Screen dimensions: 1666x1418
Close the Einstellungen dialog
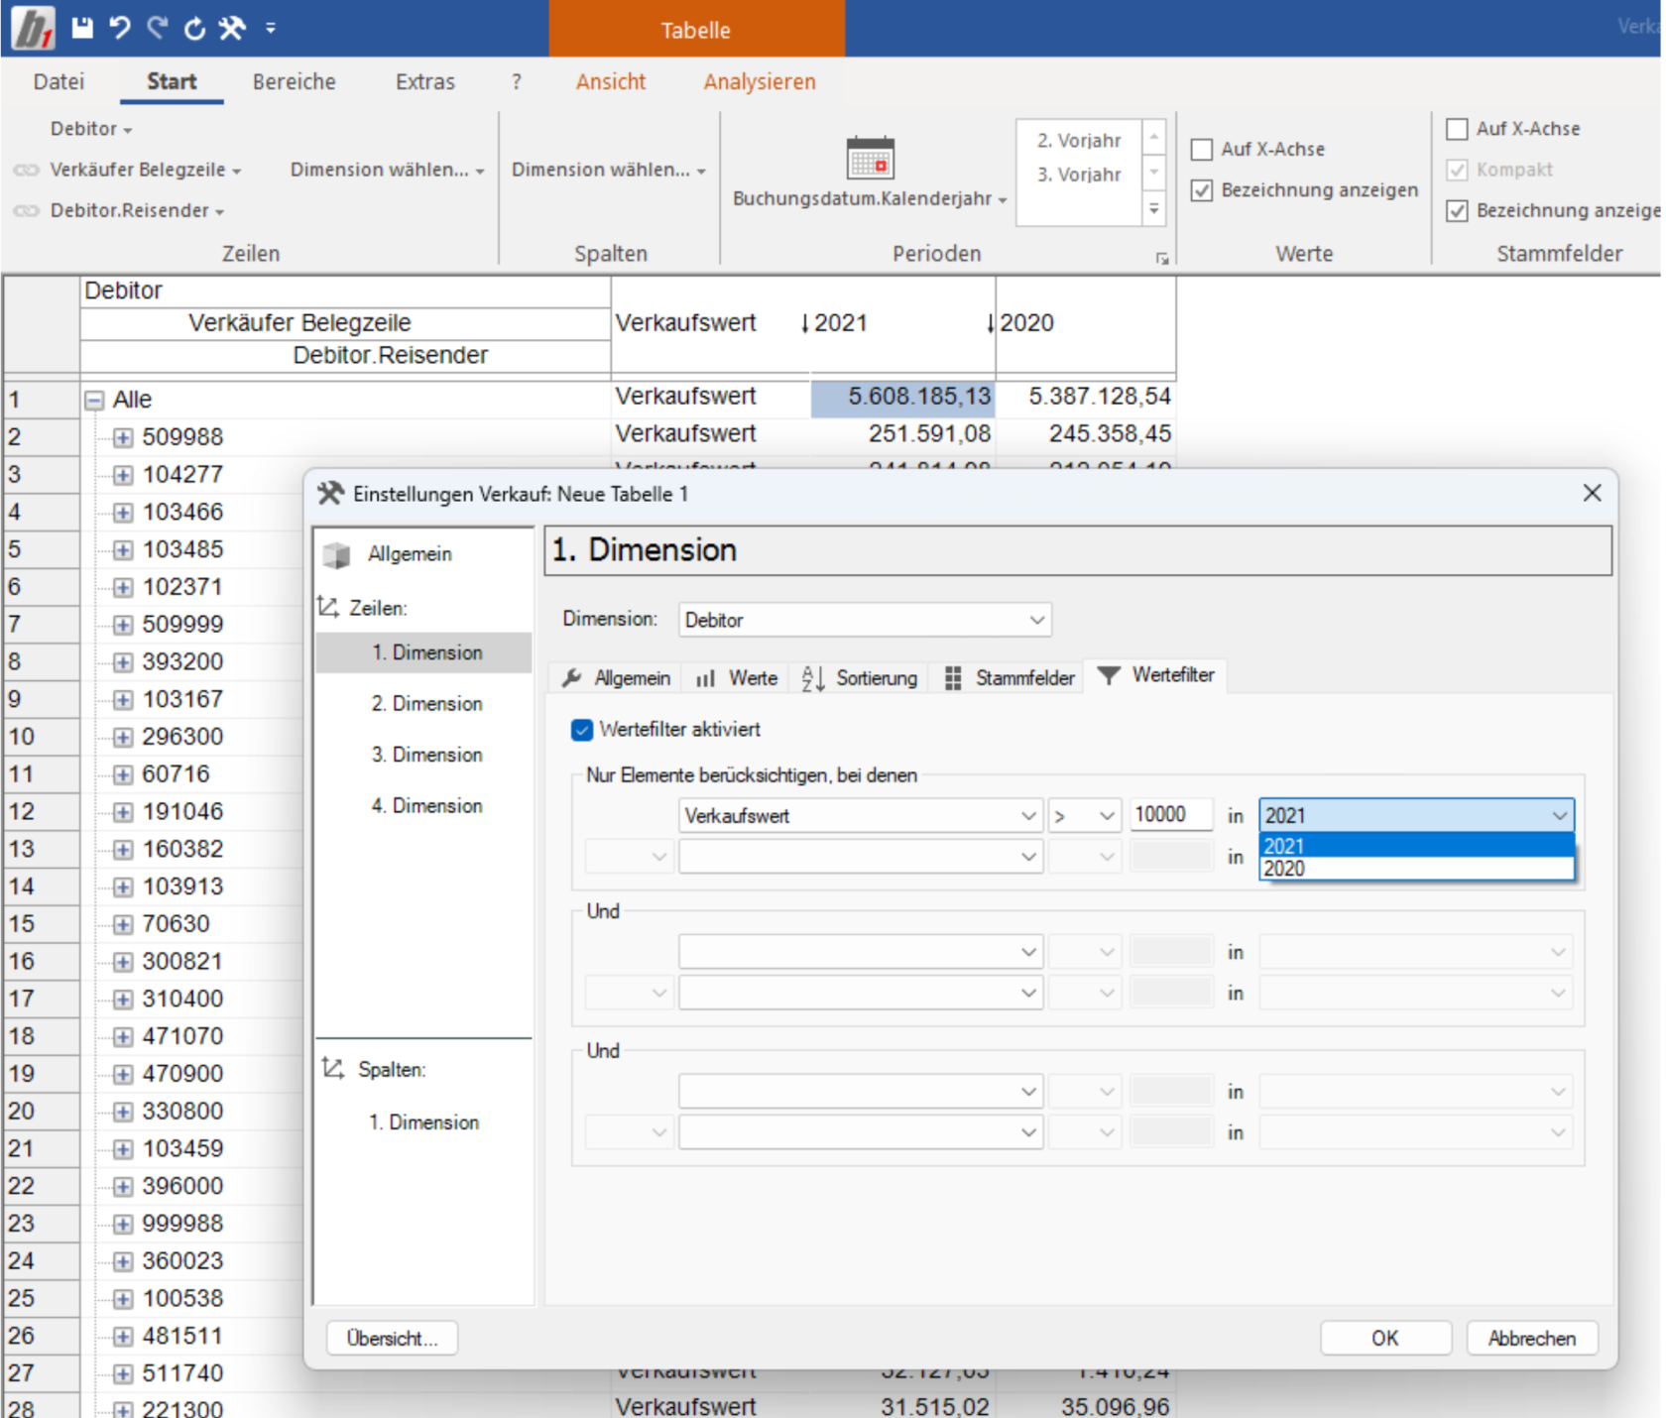[1593, 494]
